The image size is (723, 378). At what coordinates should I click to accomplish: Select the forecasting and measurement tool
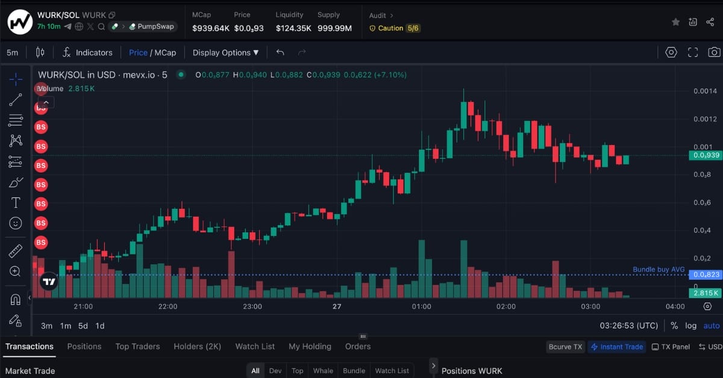tap(16, 161)
